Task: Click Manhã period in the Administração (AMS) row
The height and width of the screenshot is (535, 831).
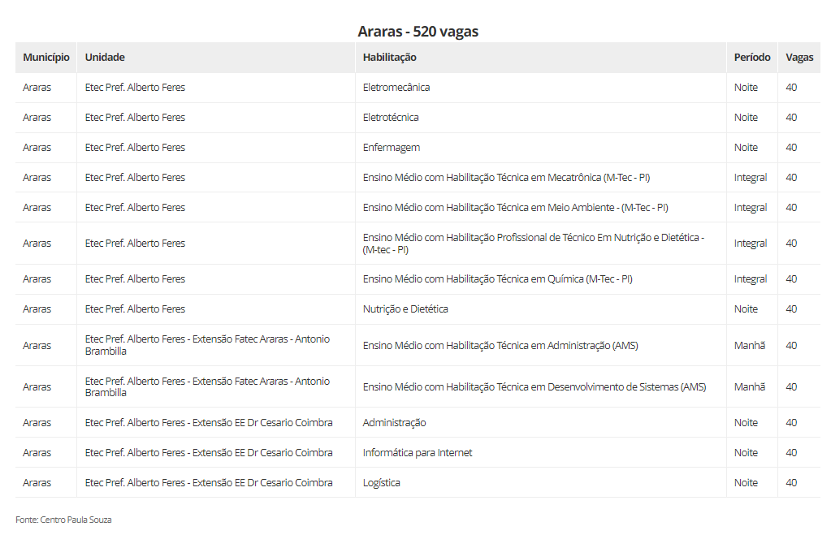Action: point(750,346)
